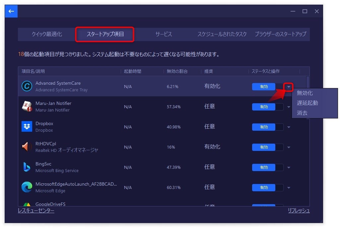The width and height of the screenshot is (343, 228).
Task: Click the RtHDVCpl speaker icon
Action: tap(27, 147)
